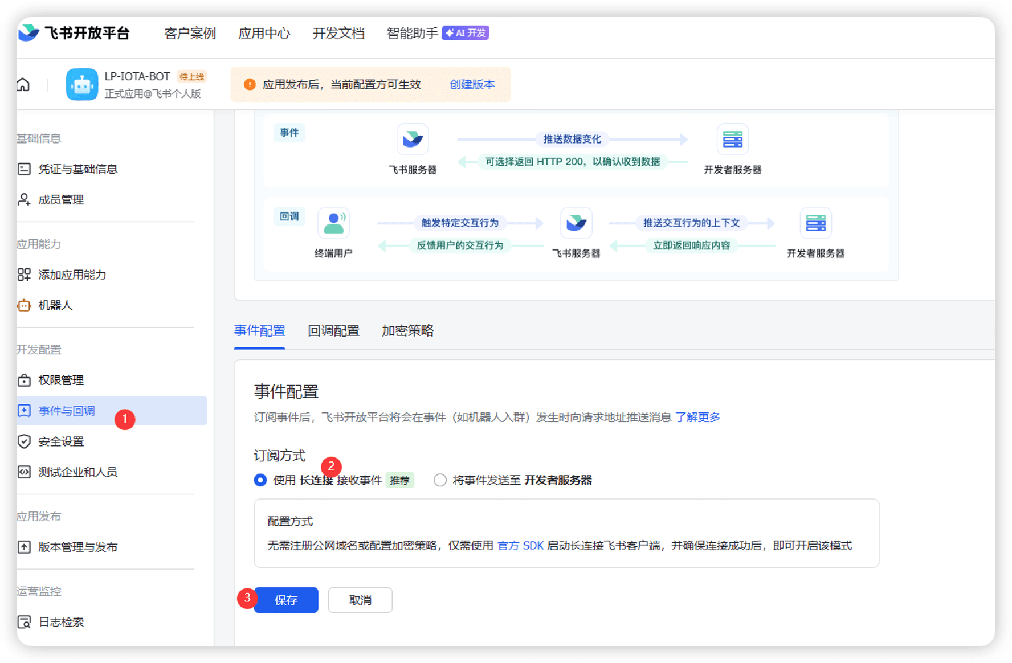Click the LP-IOTA-BOT app name
Screen dimensions: 1012x663
137,76
